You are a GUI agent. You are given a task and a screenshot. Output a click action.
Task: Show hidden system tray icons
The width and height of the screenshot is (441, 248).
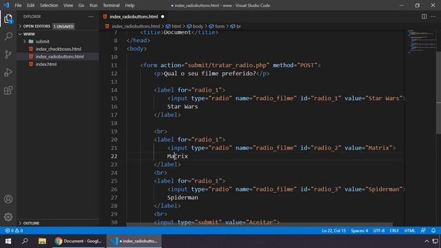click(427, 241)
